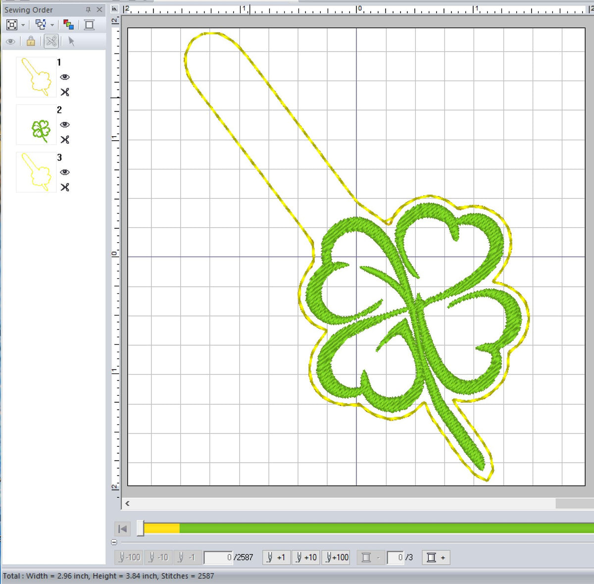Toggle scissors trim icon for step 3
Image resolution: width=594 pixels, height=584 pixels.
click(x=65, y=187)
